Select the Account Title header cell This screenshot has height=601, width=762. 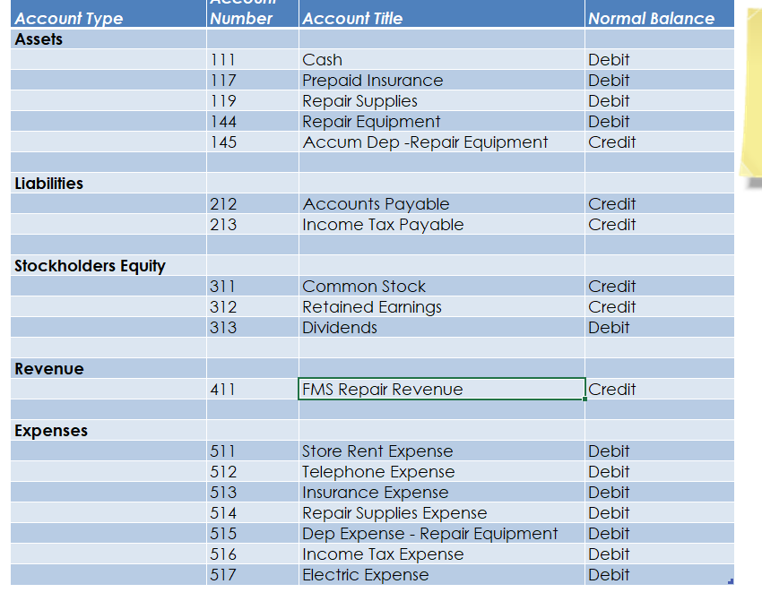tap(359, 18)
